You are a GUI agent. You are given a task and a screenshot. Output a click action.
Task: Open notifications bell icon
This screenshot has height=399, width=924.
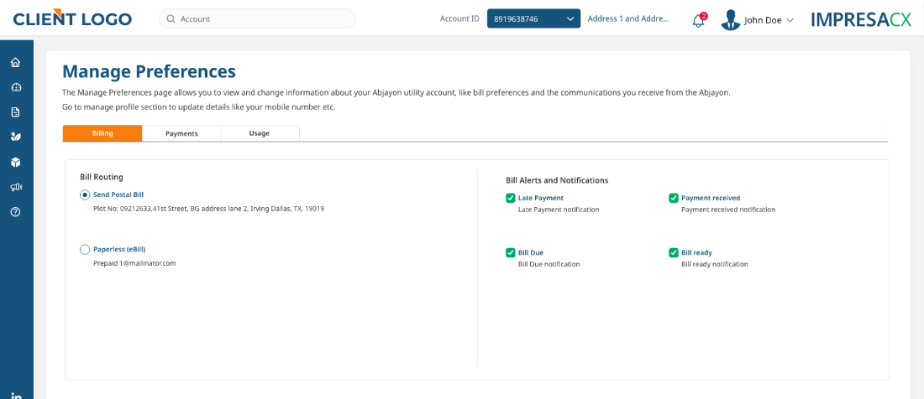pyautogui.click(x=699, y=20)
